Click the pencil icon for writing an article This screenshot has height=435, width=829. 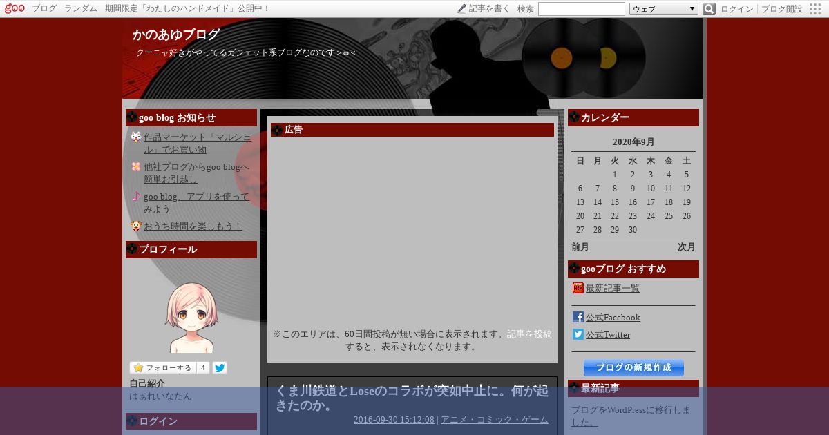click(461, 9)
